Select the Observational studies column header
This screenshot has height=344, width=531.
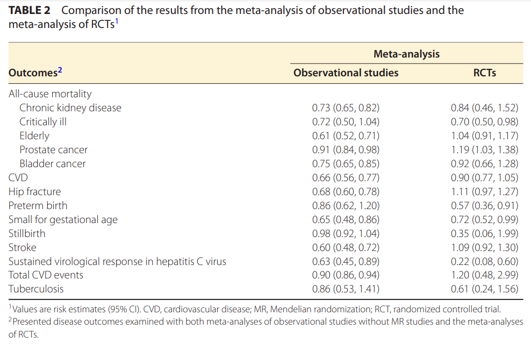(x=346, y=73)
